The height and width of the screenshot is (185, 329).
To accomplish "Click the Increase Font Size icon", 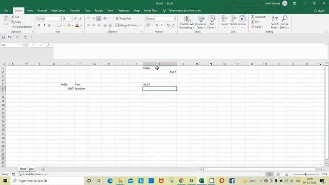I will pyautogui.click(x=76, y=18).
